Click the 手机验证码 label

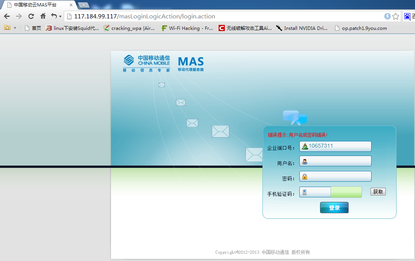click(281, 194)
